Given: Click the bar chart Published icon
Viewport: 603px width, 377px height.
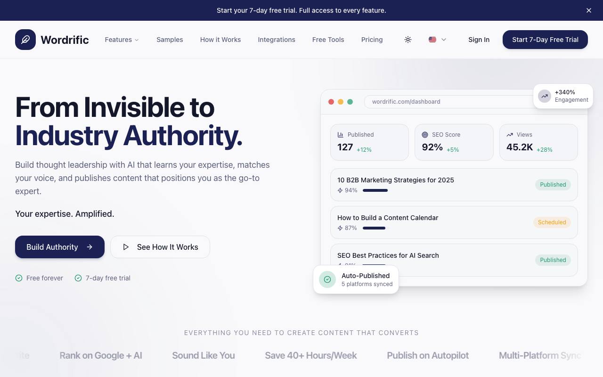Looking at the screenshot, I should [x=341, y=135].
